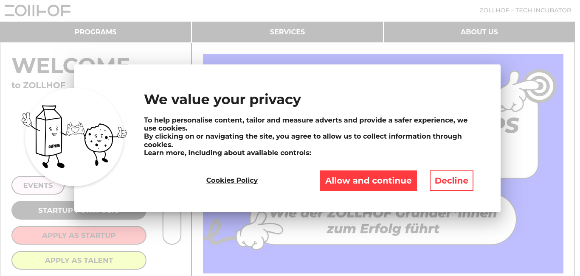
Task: Open the ABOUT US menu
Action: pos(479,32)
